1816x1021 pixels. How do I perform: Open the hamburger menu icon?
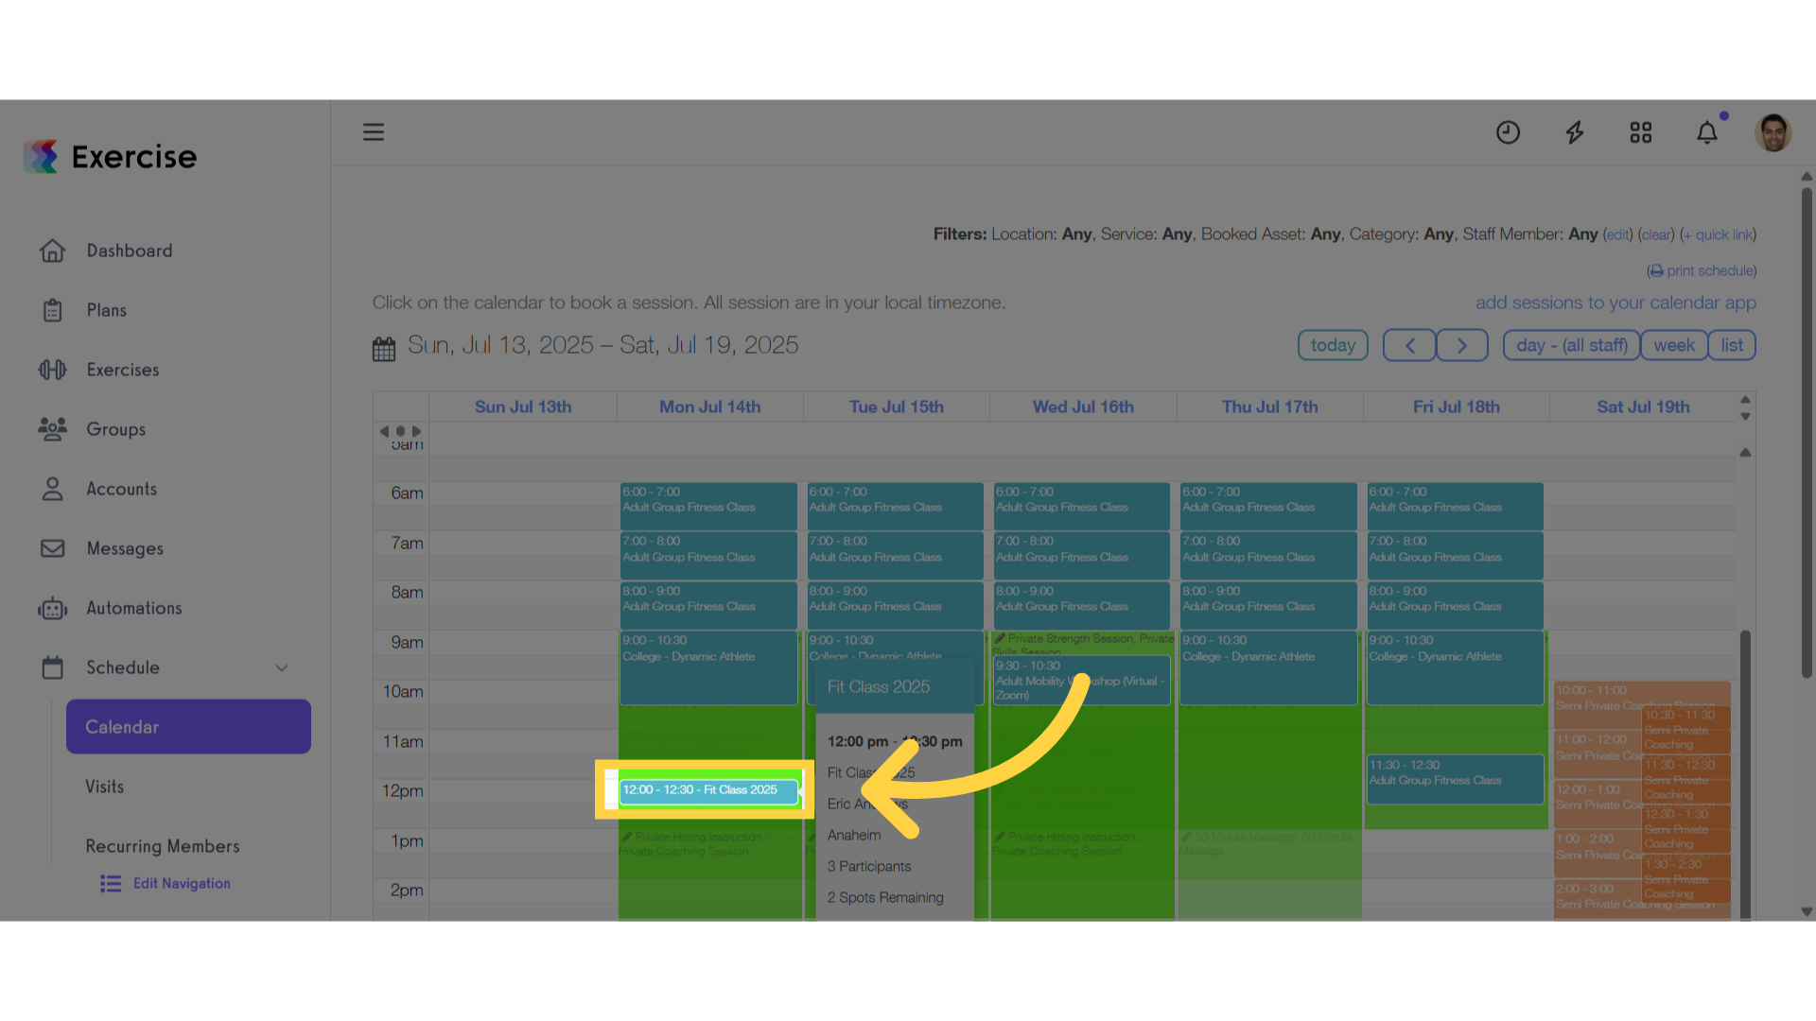374,132
